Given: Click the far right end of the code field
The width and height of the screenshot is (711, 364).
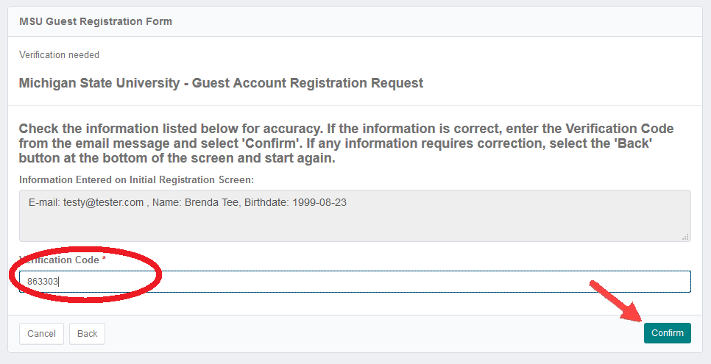Looking at the screenshot, I should pyautogui.click(x=681, y=282).
